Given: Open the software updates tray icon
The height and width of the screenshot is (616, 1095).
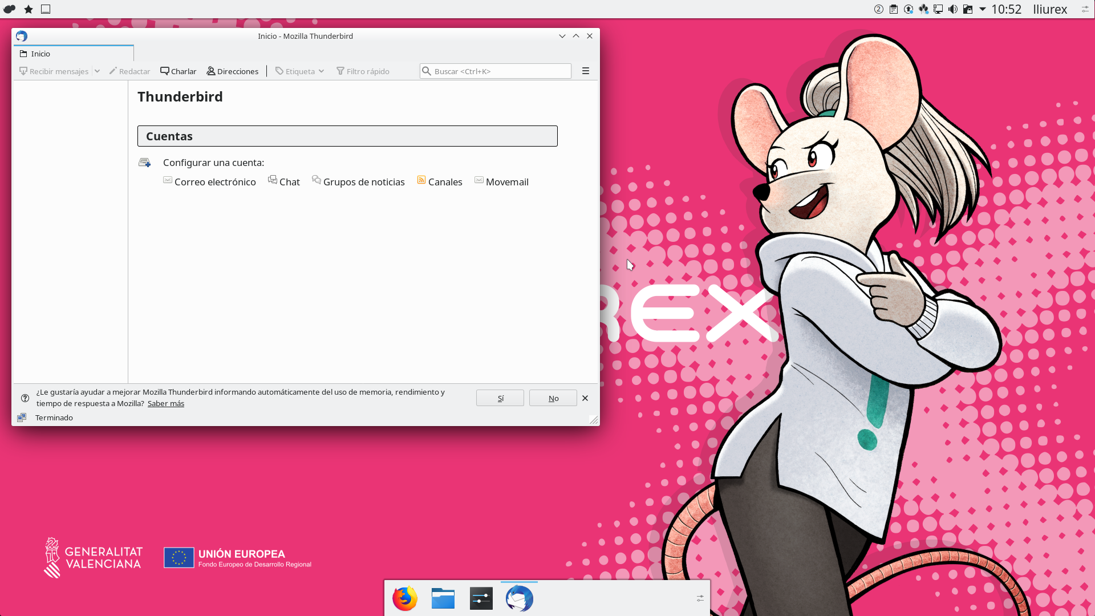Looking at the screenshot, I should [x=909, y=9].
